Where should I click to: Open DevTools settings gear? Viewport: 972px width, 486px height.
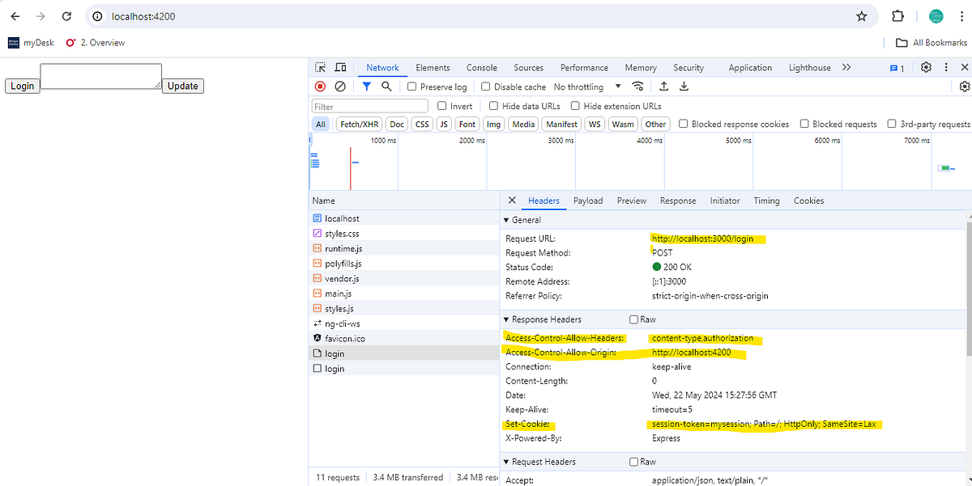pos(926,67)
